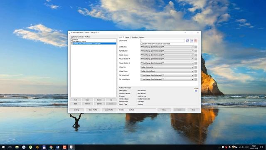This screenshot has width=266, height=150.
Task: Click the Edit profile button
Action: point(76,104)
